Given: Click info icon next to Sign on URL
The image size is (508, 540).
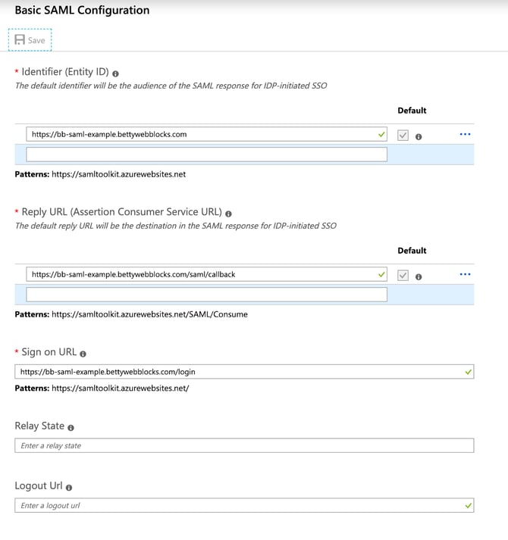Looking at the screenshot, I should click(83, 354).
